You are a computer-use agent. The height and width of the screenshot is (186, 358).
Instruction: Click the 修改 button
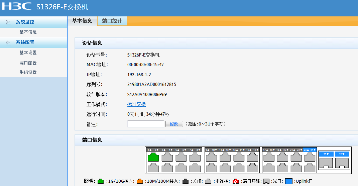point(174,124)
